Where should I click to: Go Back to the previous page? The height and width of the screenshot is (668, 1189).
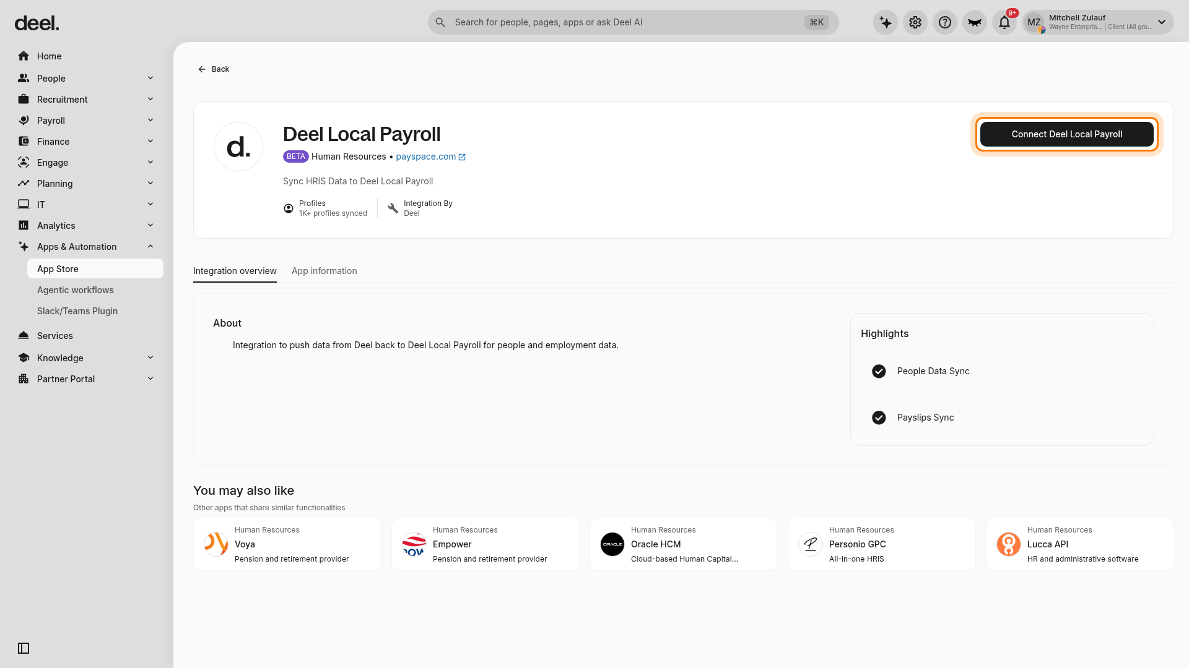pyautogui.click(x=214, y=69)
